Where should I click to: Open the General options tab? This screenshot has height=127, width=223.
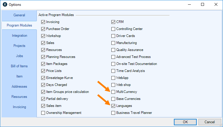[x=19, y=15]
